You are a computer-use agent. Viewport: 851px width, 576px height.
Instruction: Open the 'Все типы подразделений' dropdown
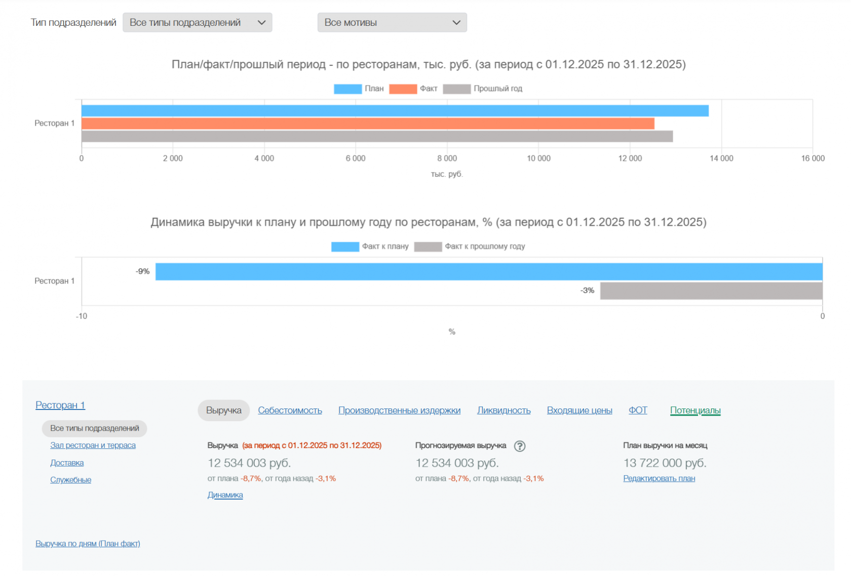pos(197,23)
